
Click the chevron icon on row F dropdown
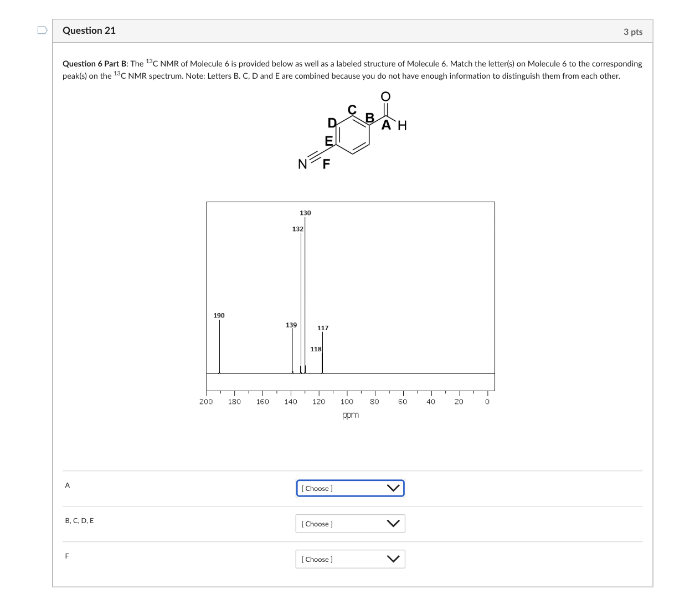point(393,559)
